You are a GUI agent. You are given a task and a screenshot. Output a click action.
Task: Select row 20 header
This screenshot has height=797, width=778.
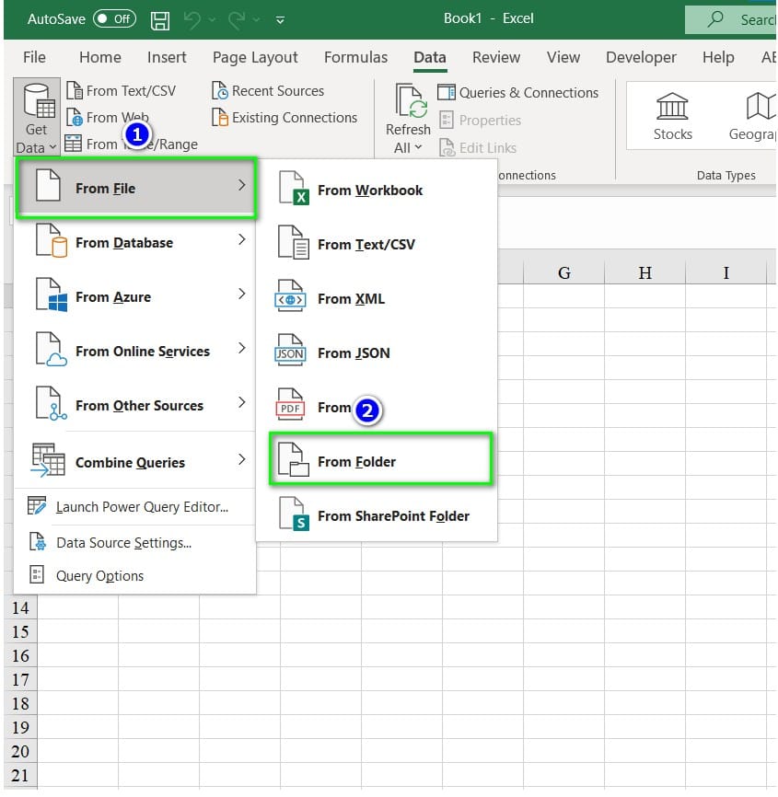20,751
